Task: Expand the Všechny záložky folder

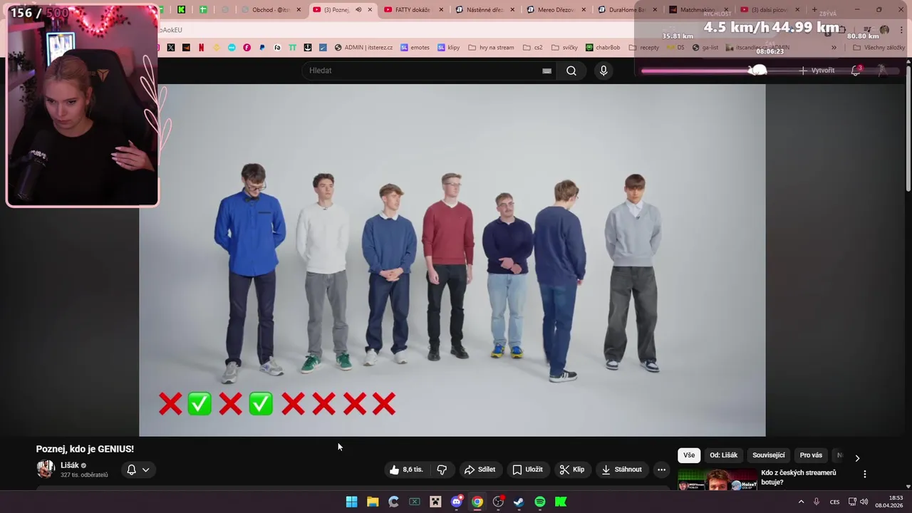Action: (x=878, y=48)
